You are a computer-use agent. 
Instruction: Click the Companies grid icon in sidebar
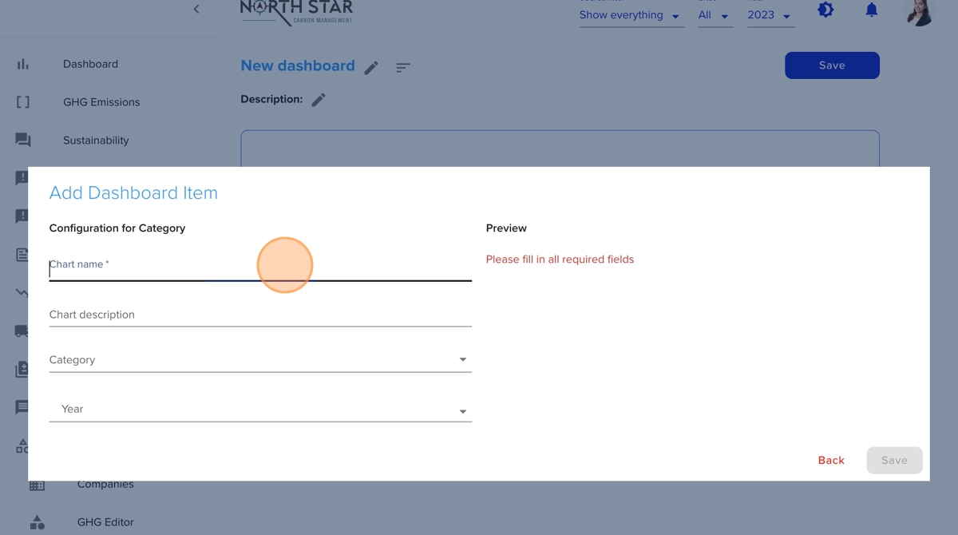38,485
